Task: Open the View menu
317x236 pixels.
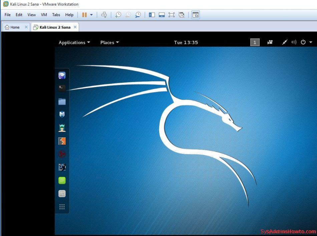Action: (x=32, y=15)
